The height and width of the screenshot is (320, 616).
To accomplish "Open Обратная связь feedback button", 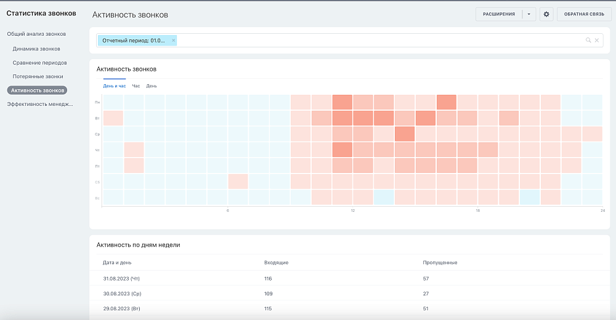I will (584, 14).
